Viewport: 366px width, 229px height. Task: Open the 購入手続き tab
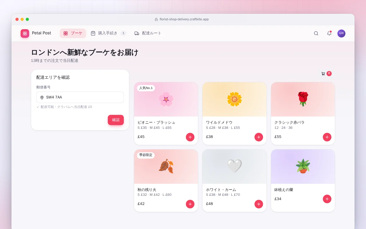(108, 33)
